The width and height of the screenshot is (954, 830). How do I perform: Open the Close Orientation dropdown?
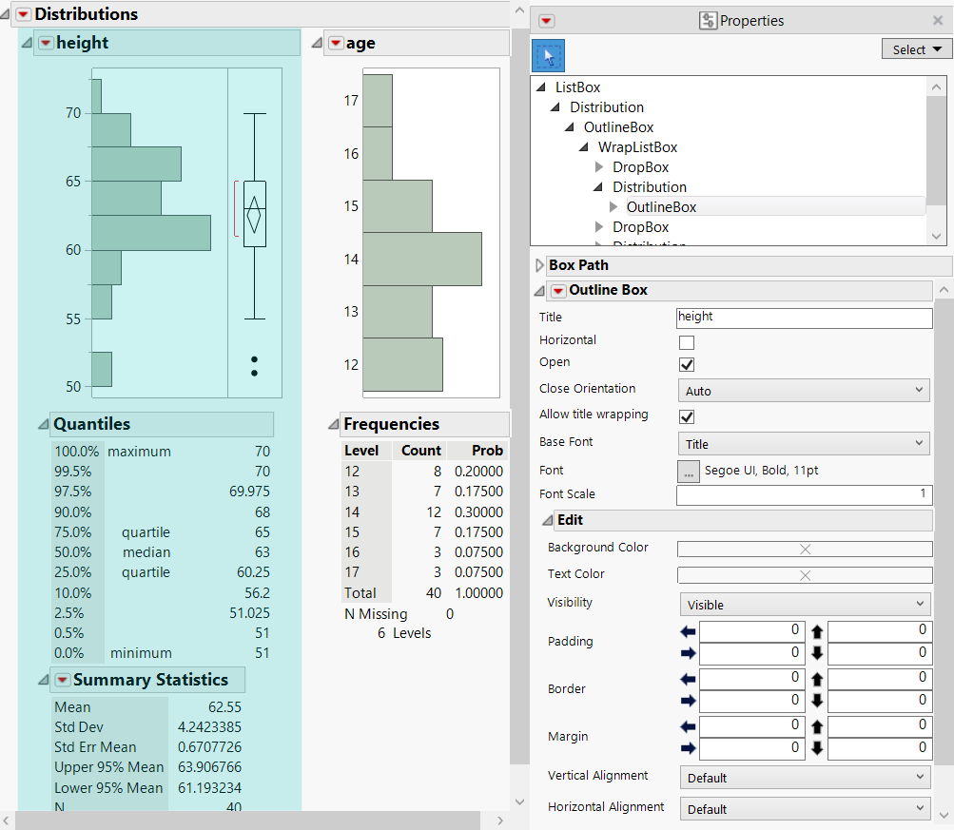coord(804,390)
